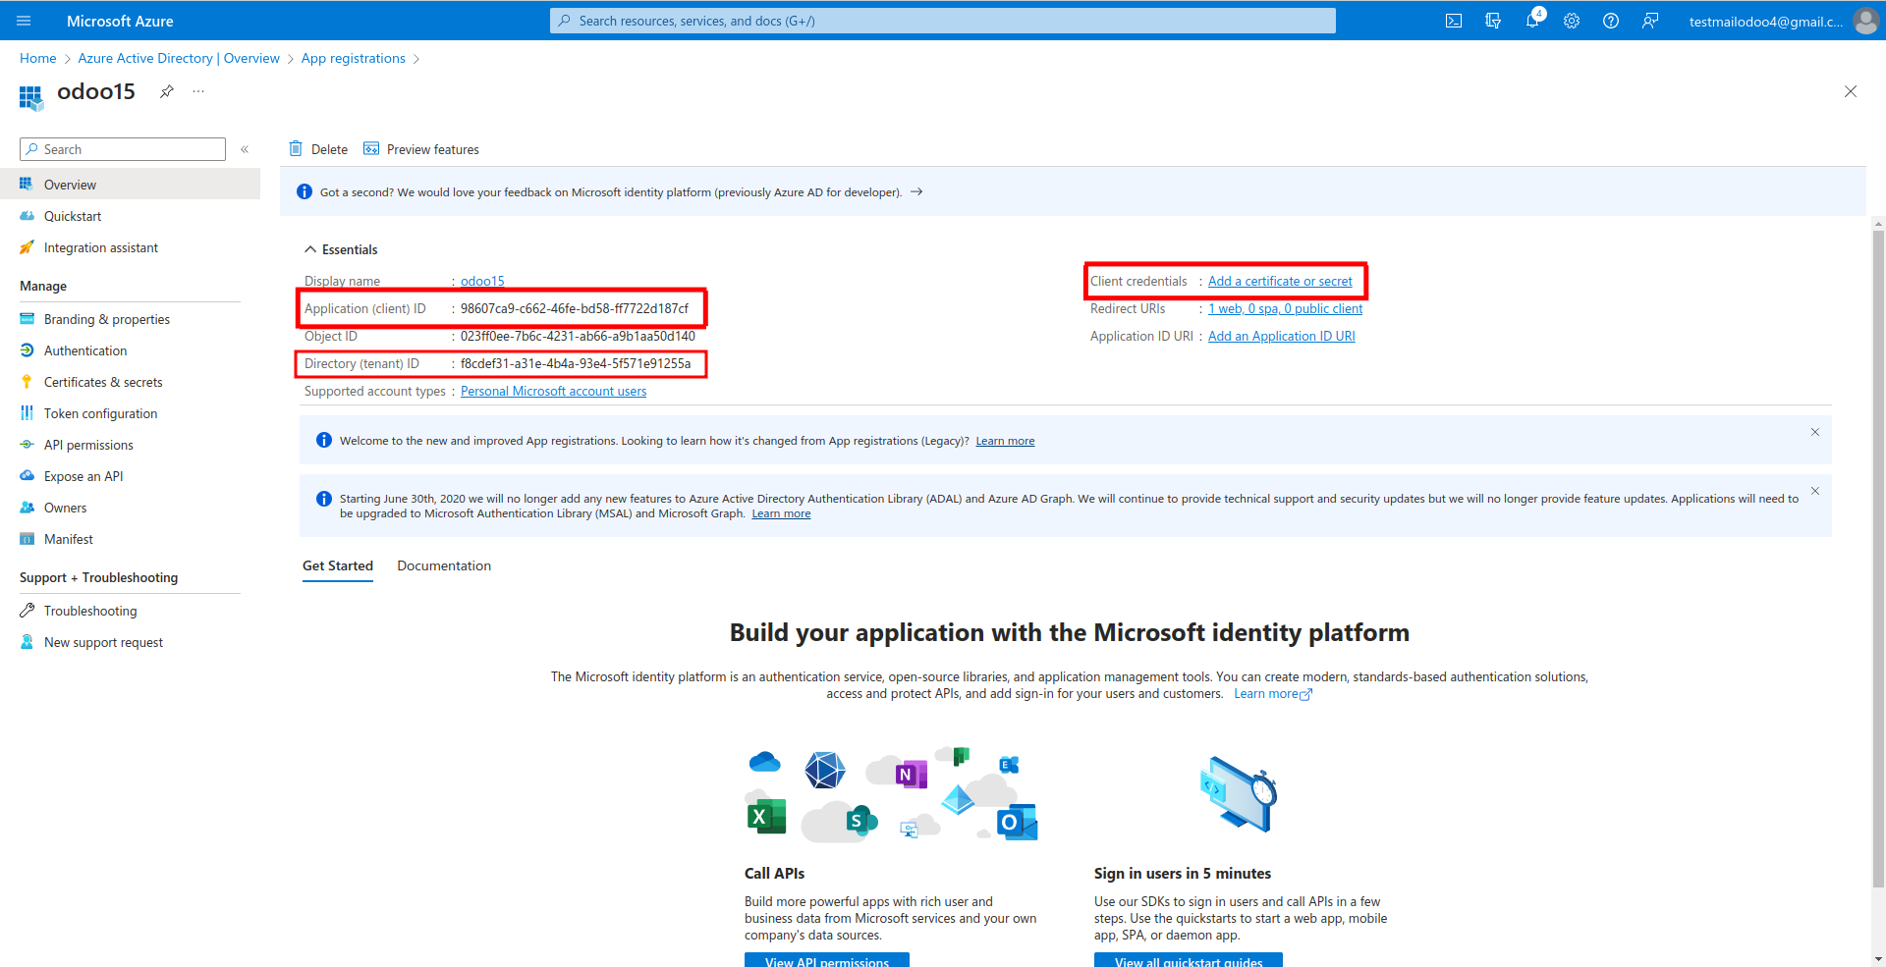Screen dimensions: 1886x967
Task: Click the feedback banner arrow
Action: (x=916, y=191)
